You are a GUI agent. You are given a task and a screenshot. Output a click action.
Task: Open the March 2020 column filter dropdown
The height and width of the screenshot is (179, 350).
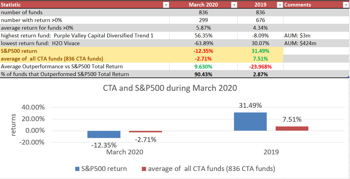pyautogui.click(x=234, y=5)
